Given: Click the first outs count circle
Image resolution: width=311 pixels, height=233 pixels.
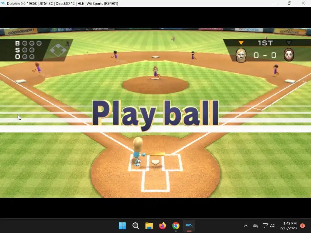Looking at the screenshot, I should tap(25, 57).
